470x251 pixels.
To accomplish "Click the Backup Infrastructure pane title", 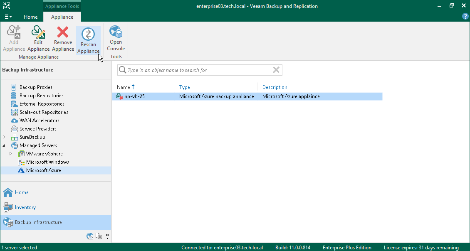I will coord(28,70).
